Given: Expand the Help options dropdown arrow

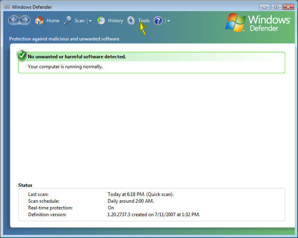Looking at the screenshot, I should (168, 21).
